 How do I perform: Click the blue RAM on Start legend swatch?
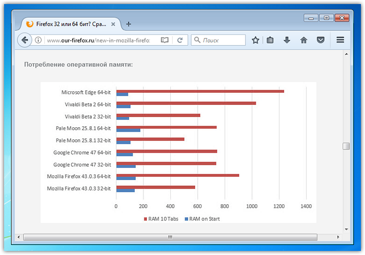186,219
